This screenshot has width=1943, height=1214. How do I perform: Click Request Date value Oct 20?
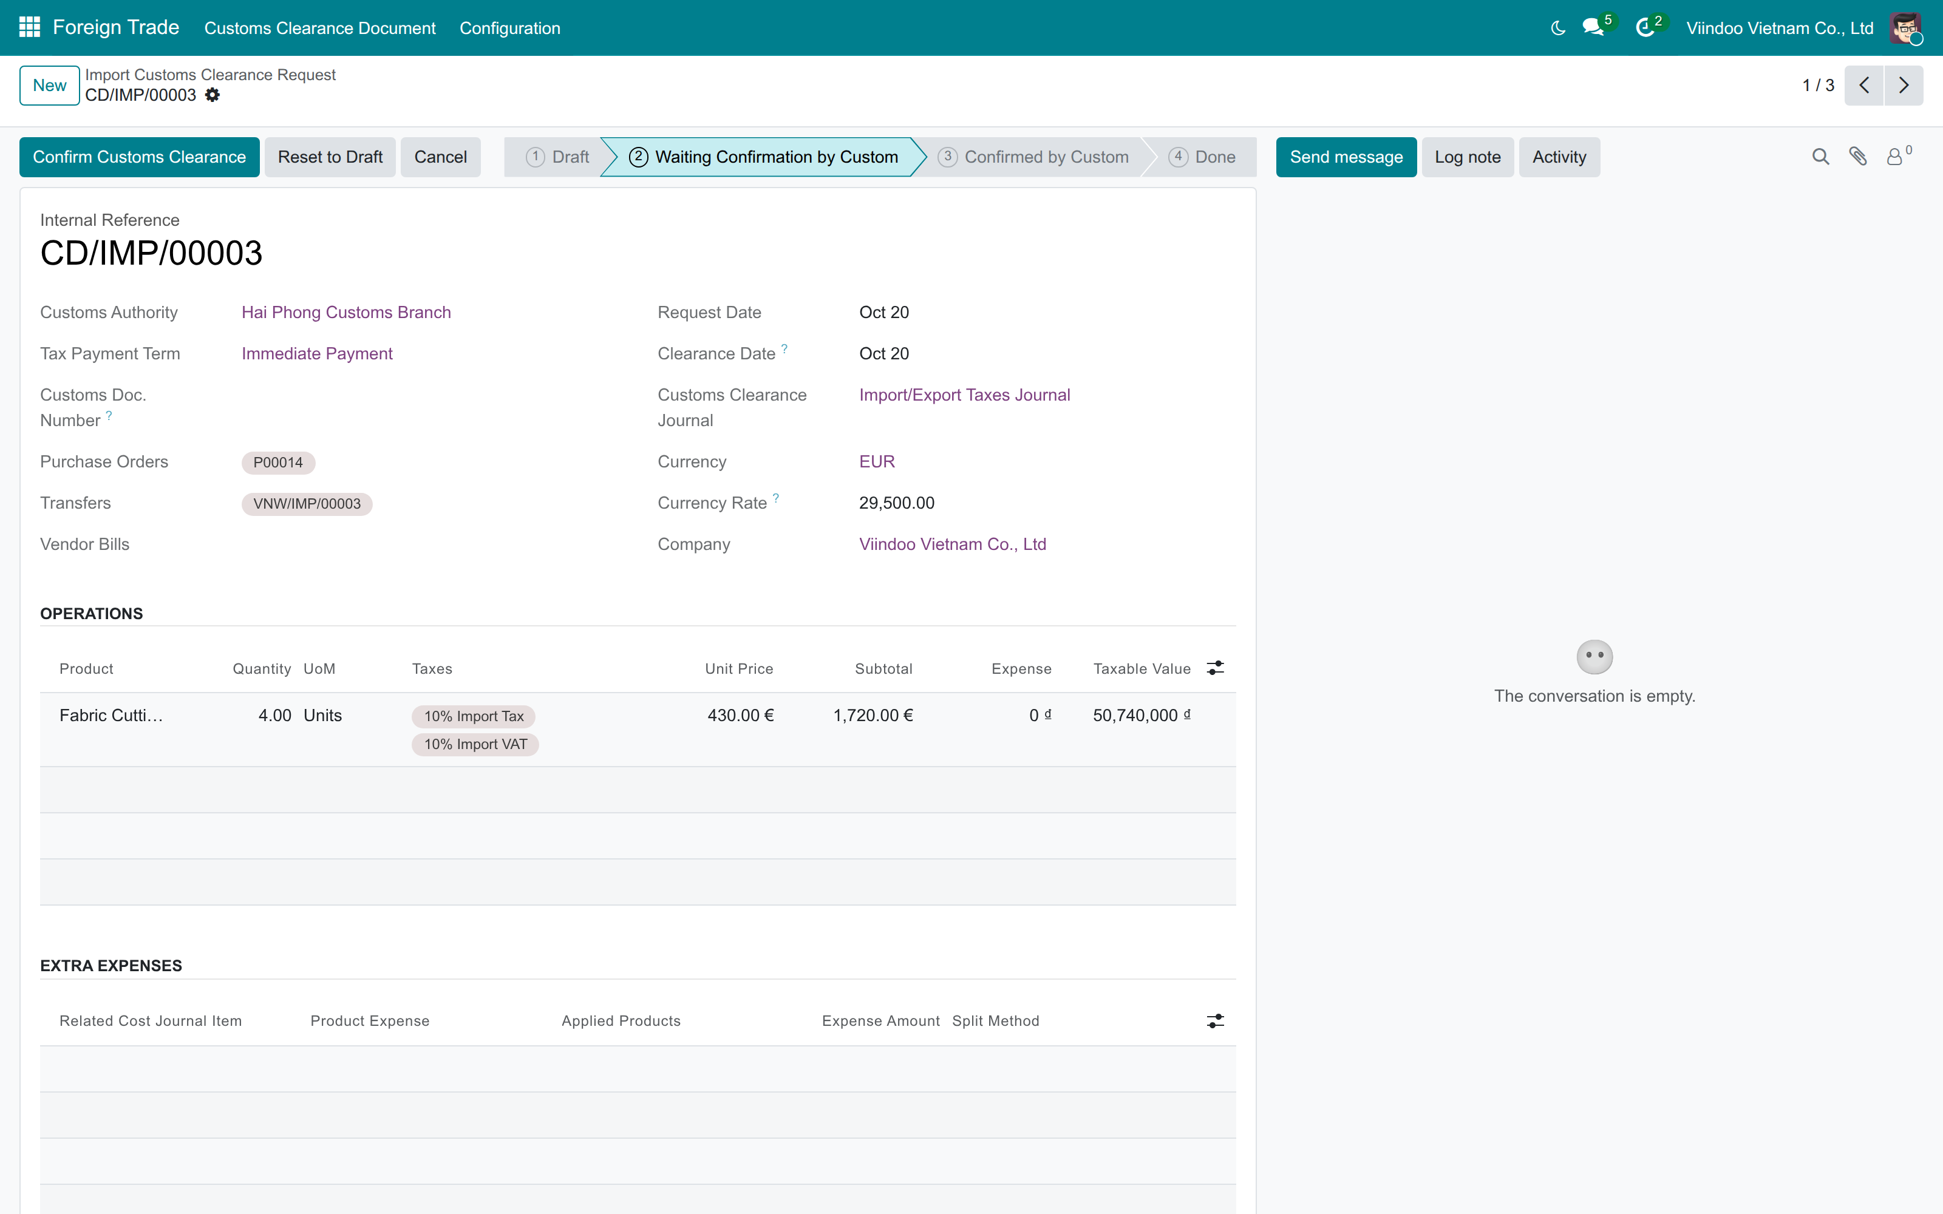pyautogui.click(x=884, y=313)
